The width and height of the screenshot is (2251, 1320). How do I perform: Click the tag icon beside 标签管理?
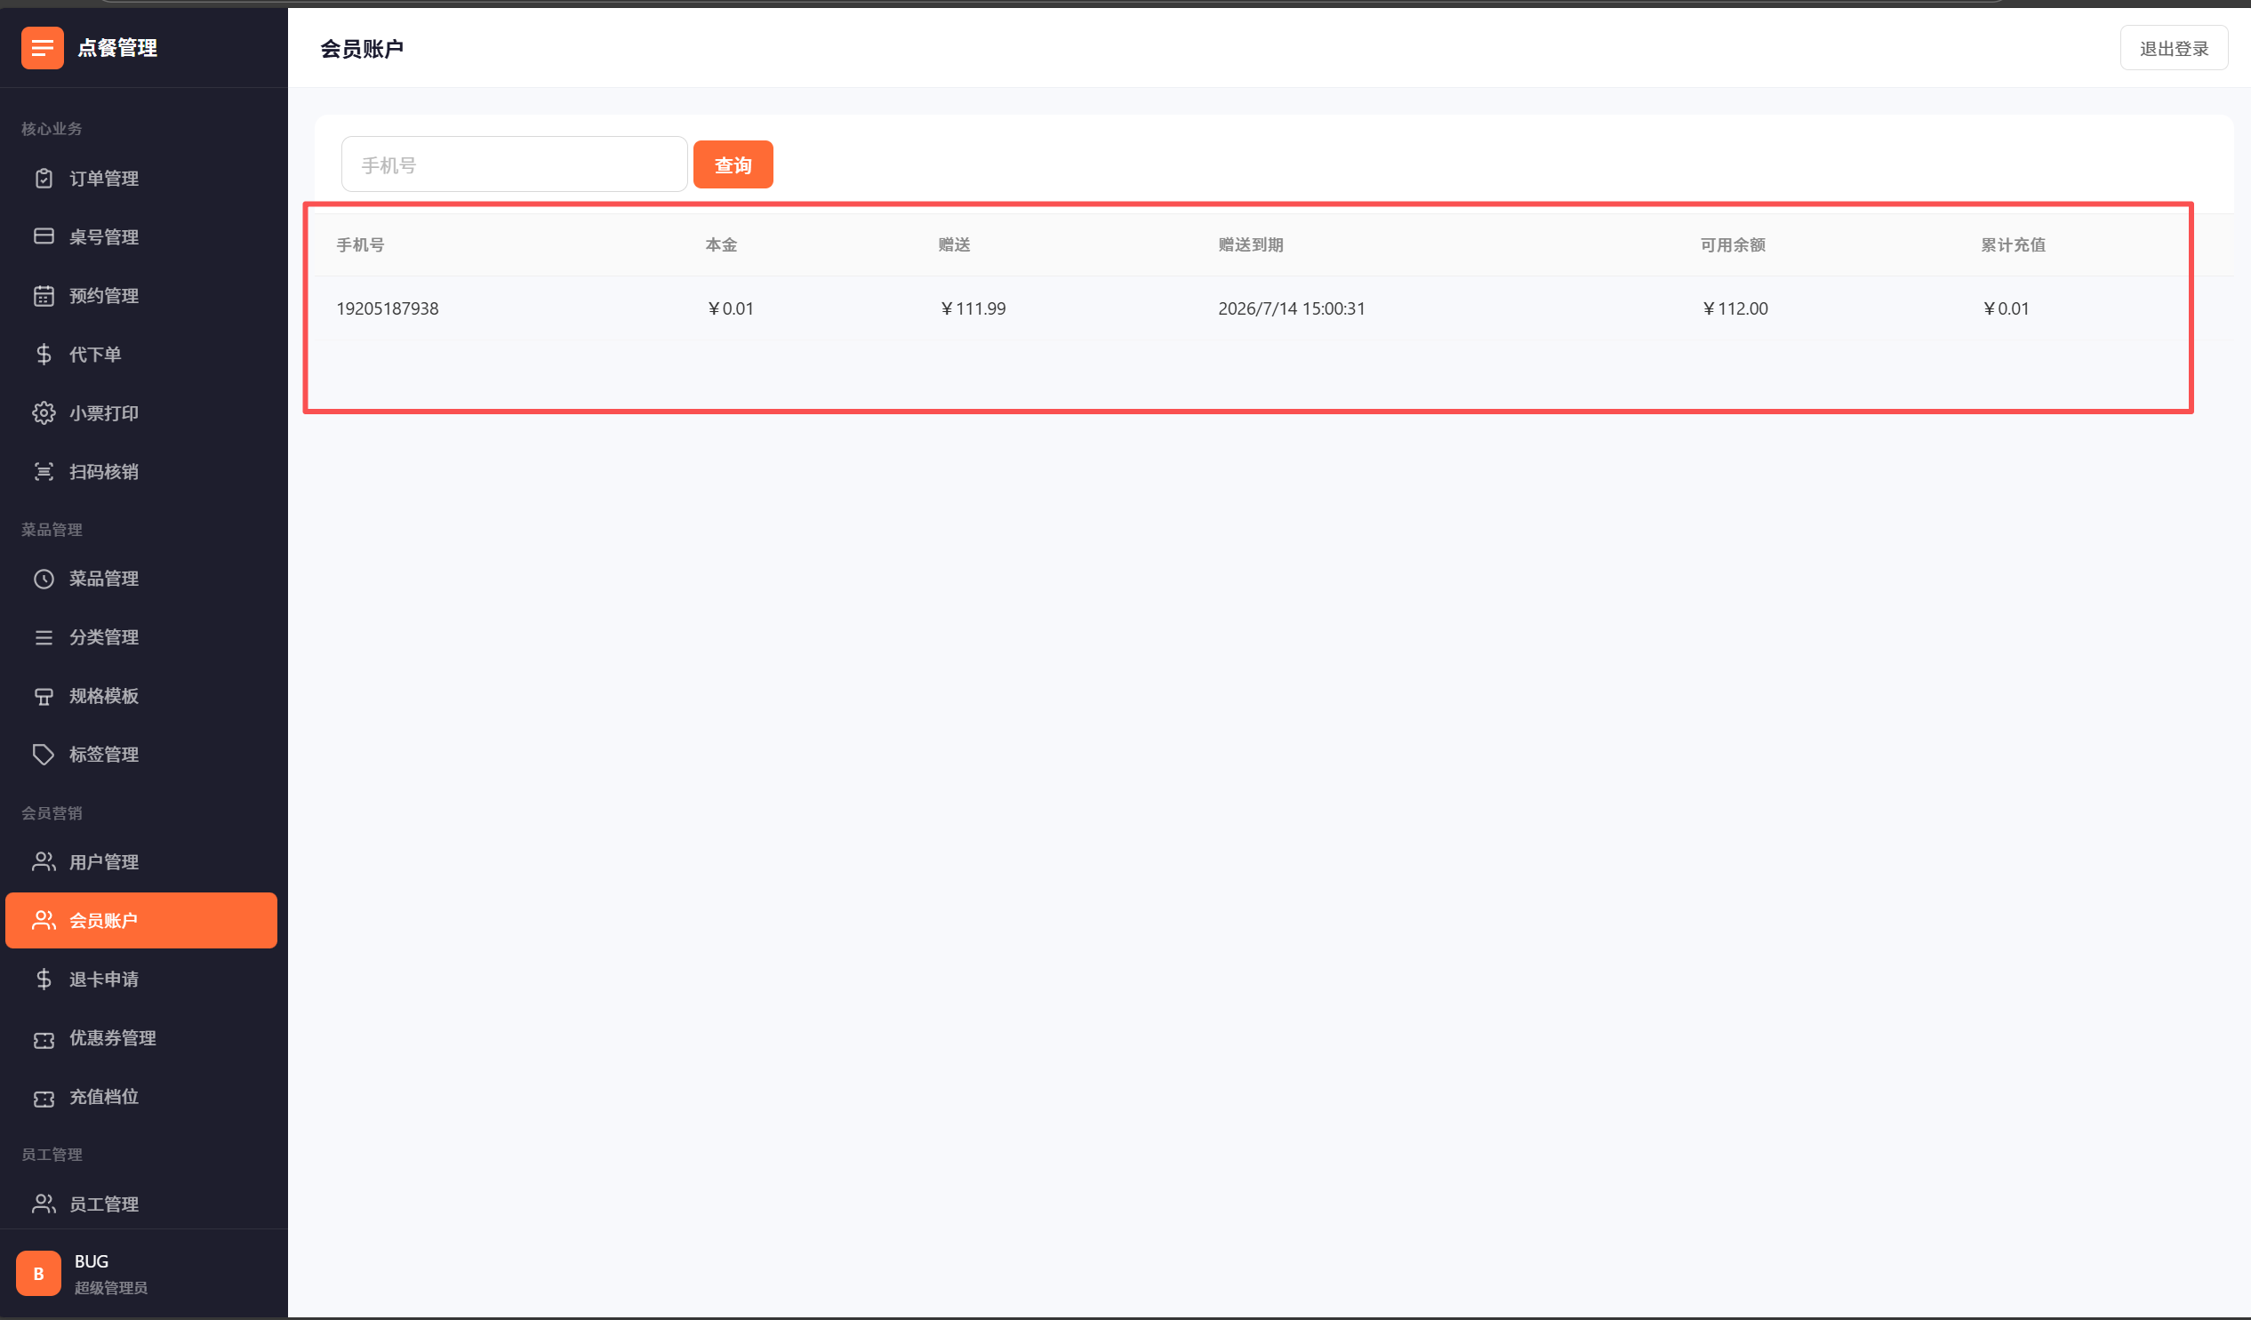[44, 755]
